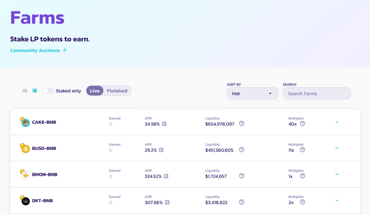Select the list view icon
This screenshot has width=370, height=215.
(x=35, y=91)
